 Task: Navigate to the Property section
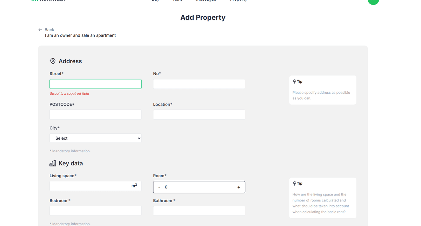(x=239, y=1)
